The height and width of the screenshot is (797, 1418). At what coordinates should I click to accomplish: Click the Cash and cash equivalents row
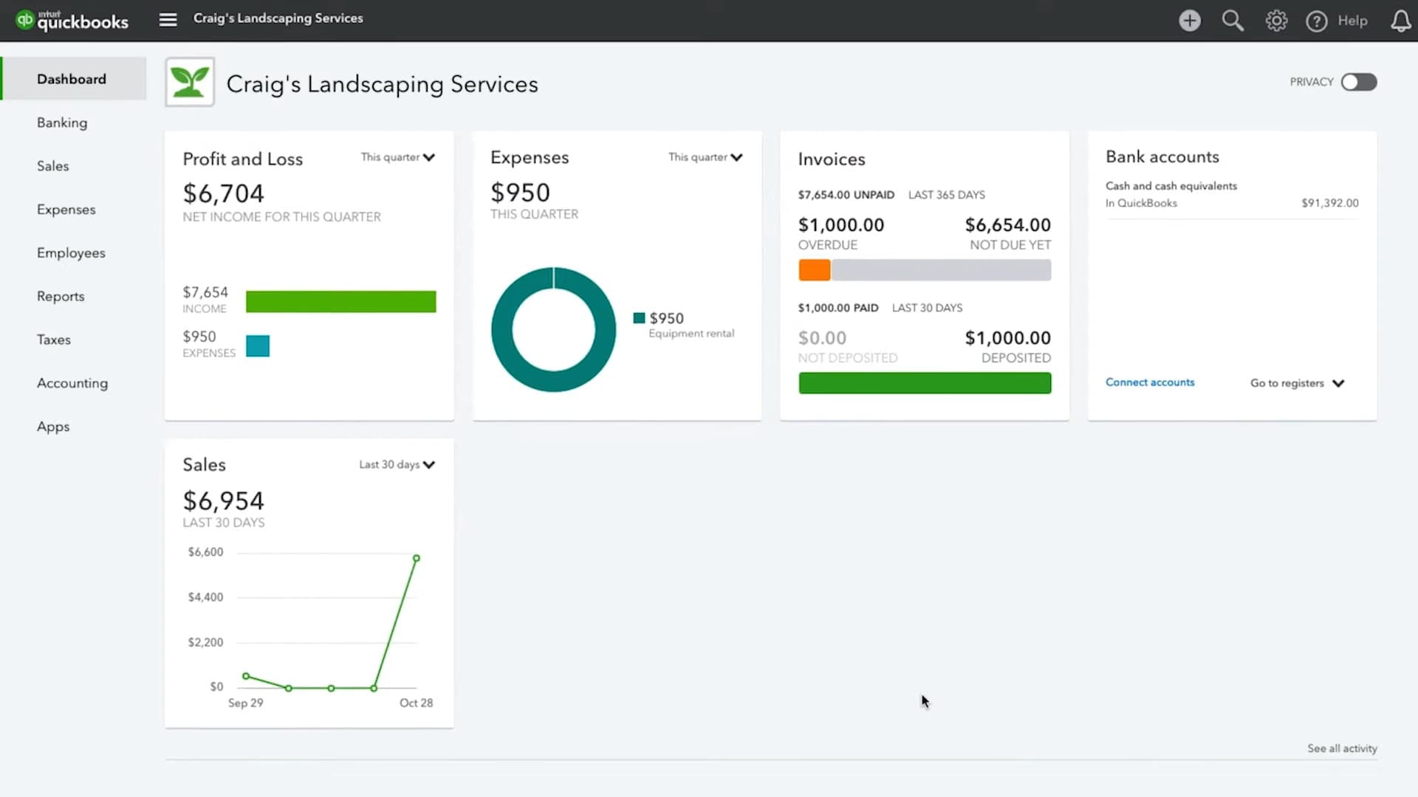(1232, 195)
